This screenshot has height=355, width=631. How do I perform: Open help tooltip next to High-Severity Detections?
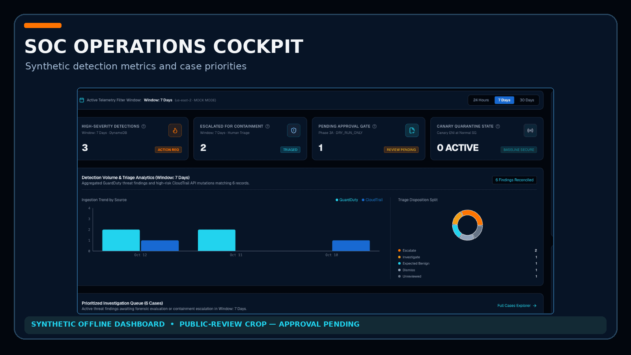(x=144, y=126)
